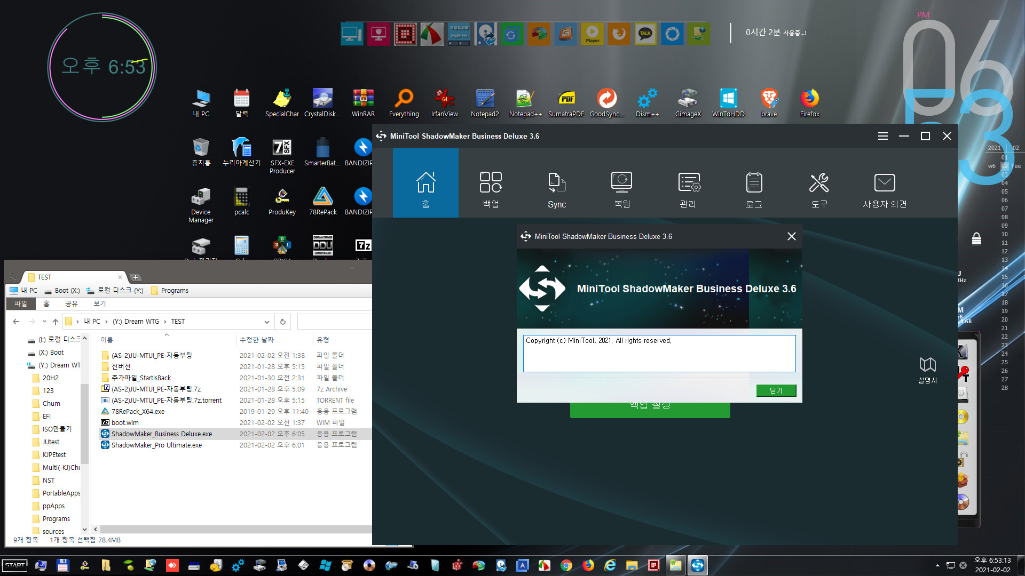1025x576 pixels.
Task: Launch Notepad++ desktop icon
Action: [525, 103]
